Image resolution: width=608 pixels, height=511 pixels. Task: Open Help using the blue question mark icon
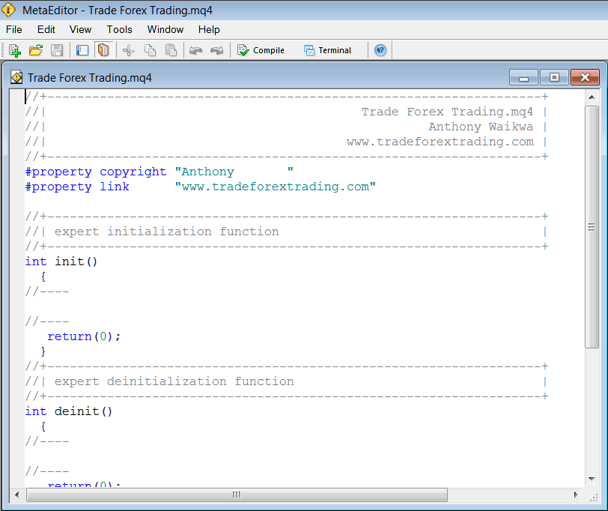pyautogui.click(x=380, y=49)
